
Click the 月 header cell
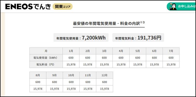tap(46, 51)
